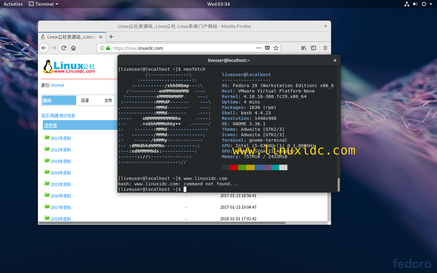The image size is (437, 273).
Task: Open folder icon for 2012年资料
Action: point(47,149)
